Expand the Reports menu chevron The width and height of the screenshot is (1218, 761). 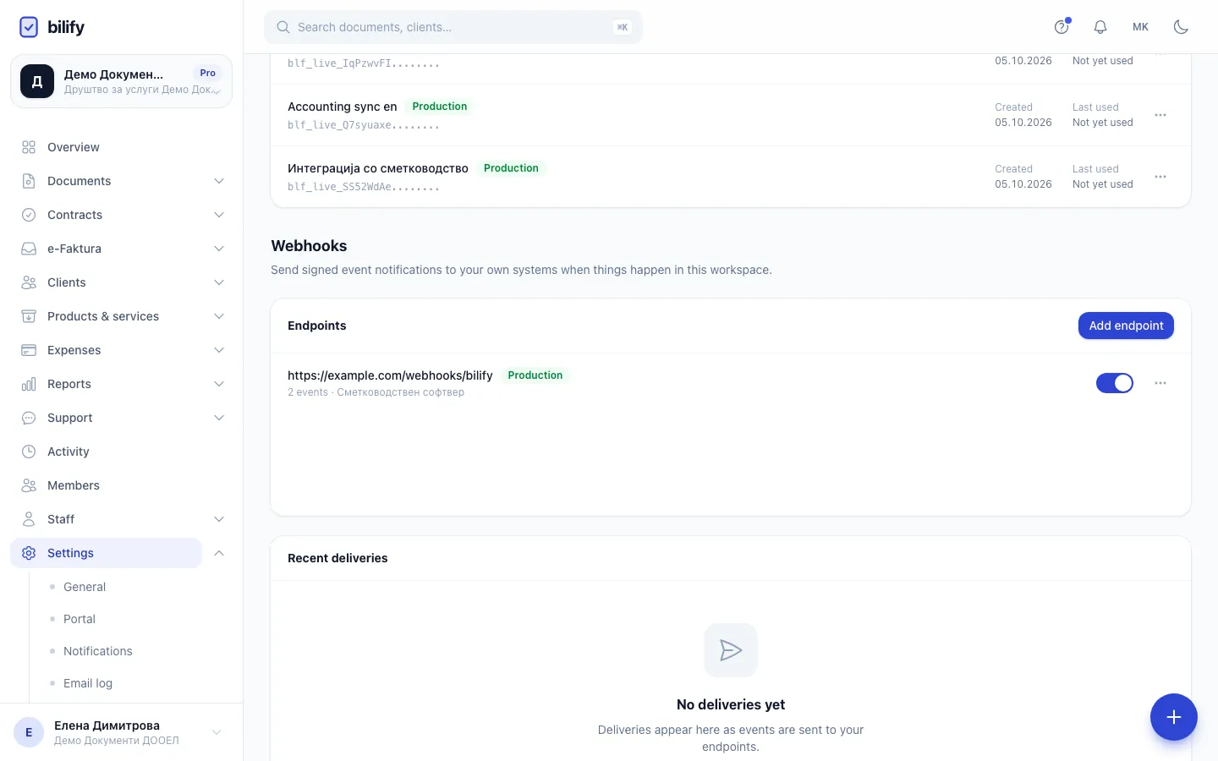tap(219, 384)
